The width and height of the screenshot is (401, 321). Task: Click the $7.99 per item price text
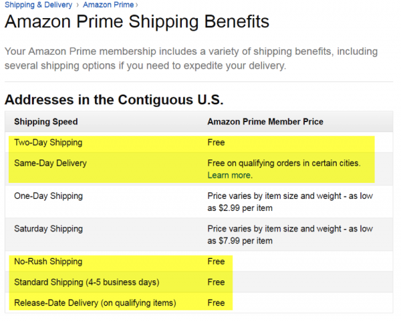pos(249,241)
